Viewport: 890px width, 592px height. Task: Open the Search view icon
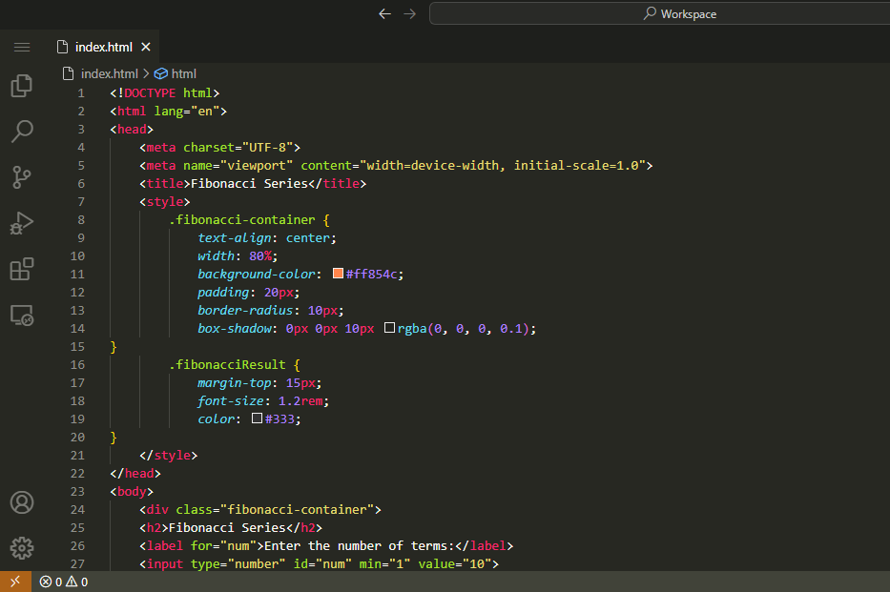(x=21, y=131)
